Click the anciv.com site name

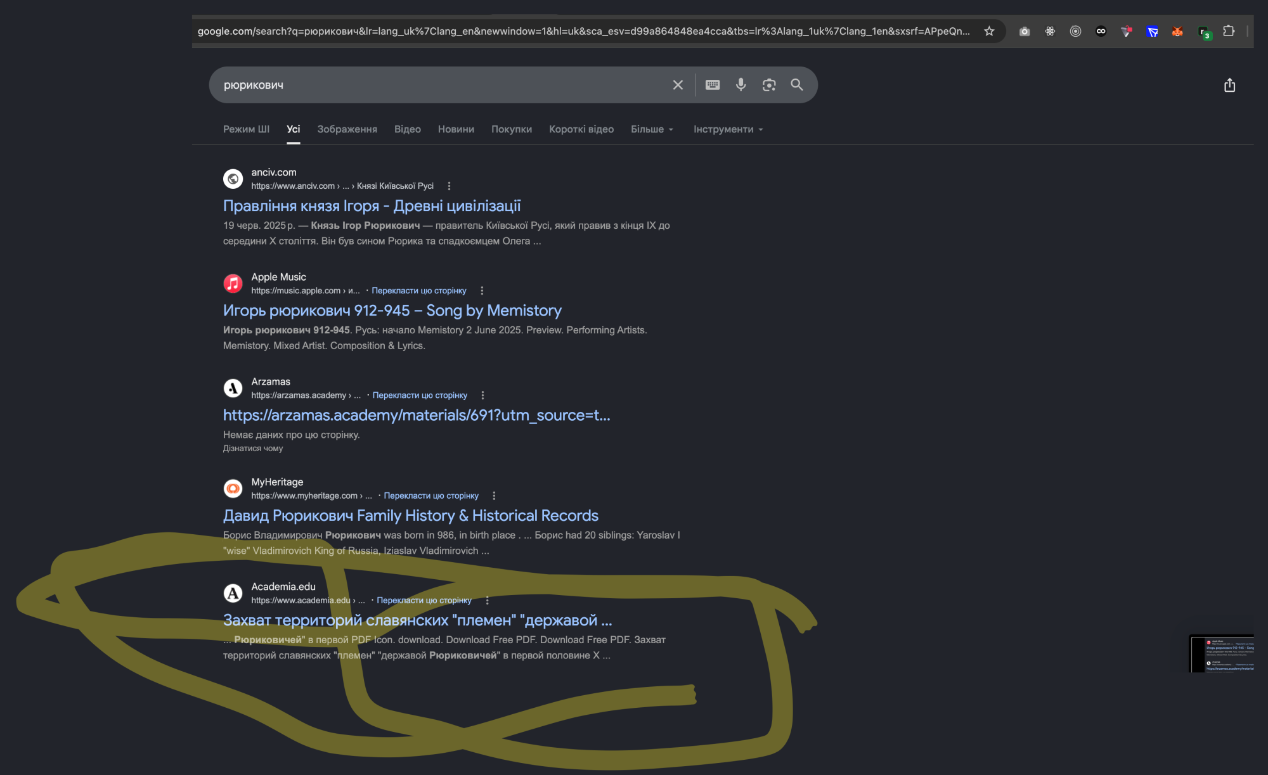(x=274, y=172)
